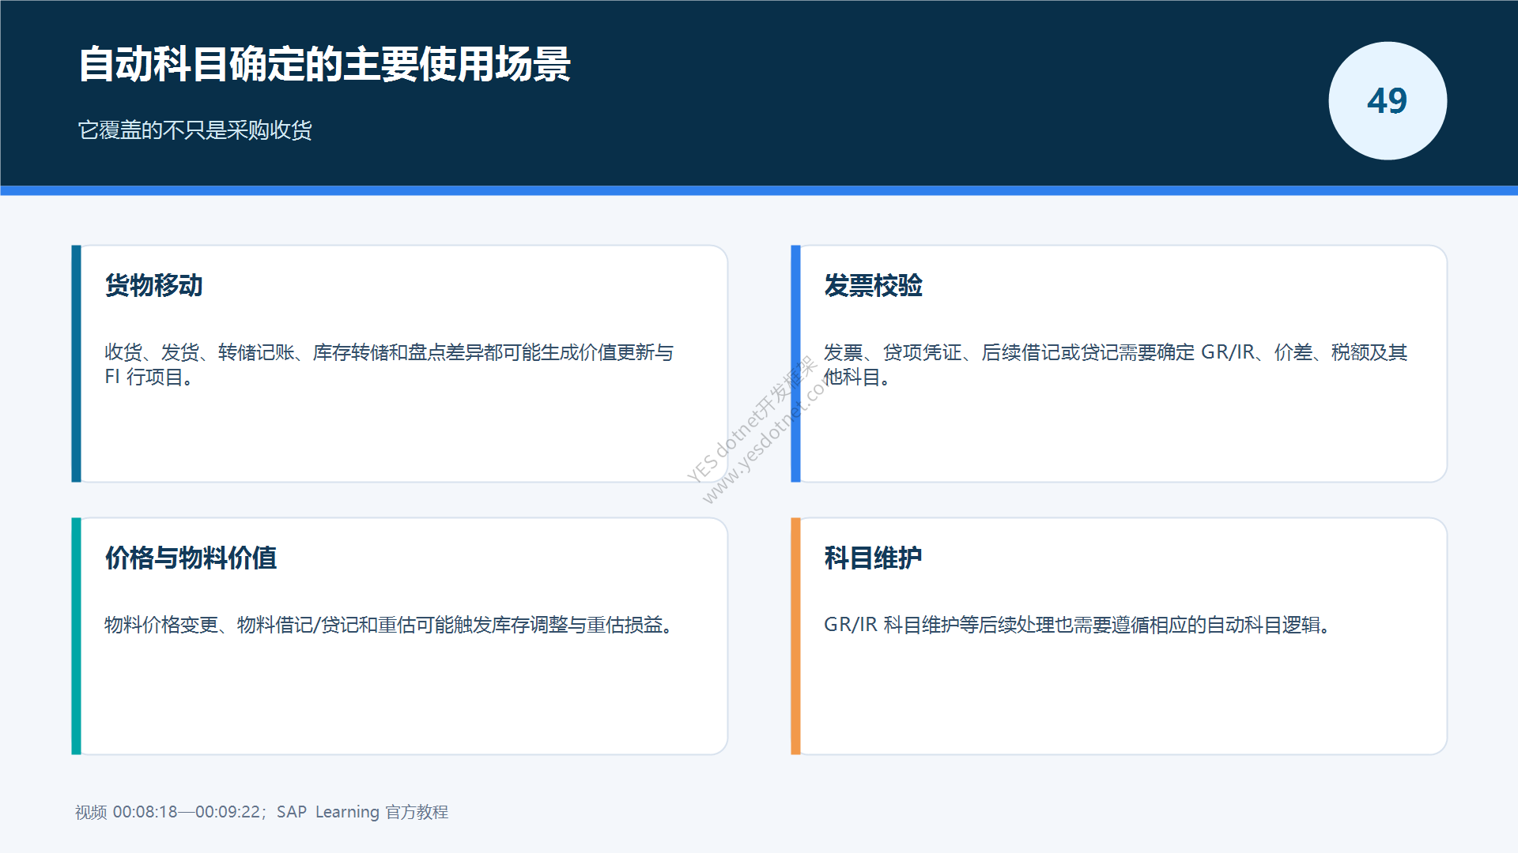Click the slide number 49 circle badge
Viewport: 1518px width, 853px height.
pyautogui.click(x=1388, y=101)
